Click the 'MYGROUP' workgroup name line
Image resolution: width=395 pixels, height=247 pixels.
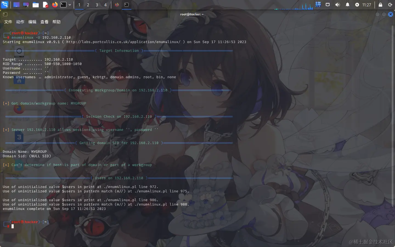point(44,103)
